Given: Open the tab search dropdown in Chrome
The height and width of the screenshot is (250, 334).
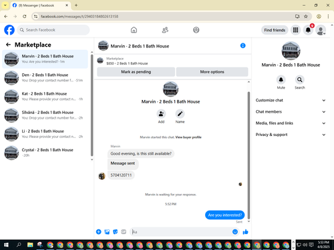Looking at the screenshot, I should pos(5,5).
